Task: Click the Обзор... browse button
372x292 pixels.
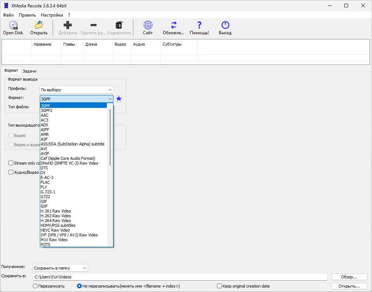Action: coord(349,277)
